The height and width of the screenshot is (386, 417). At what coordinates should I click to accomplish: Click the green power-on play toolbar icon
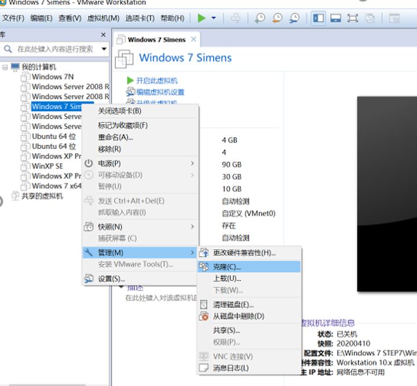pos(202,18)
